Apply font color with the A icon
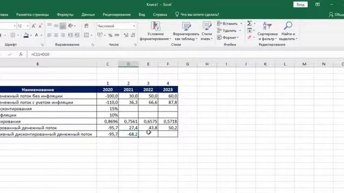Image resolution: width=344 pixels, height=193 pixels. click(x=37, y=35)
